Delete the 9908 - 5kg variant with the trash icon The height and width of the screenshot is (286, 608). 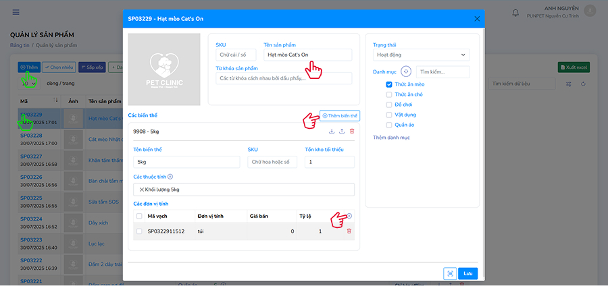click(352, 132)
